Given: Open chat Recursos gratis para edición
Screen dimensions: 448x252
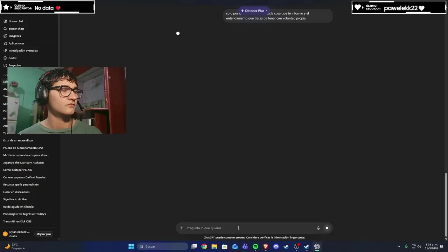Looking at the screenshot, I should [21, 185].
